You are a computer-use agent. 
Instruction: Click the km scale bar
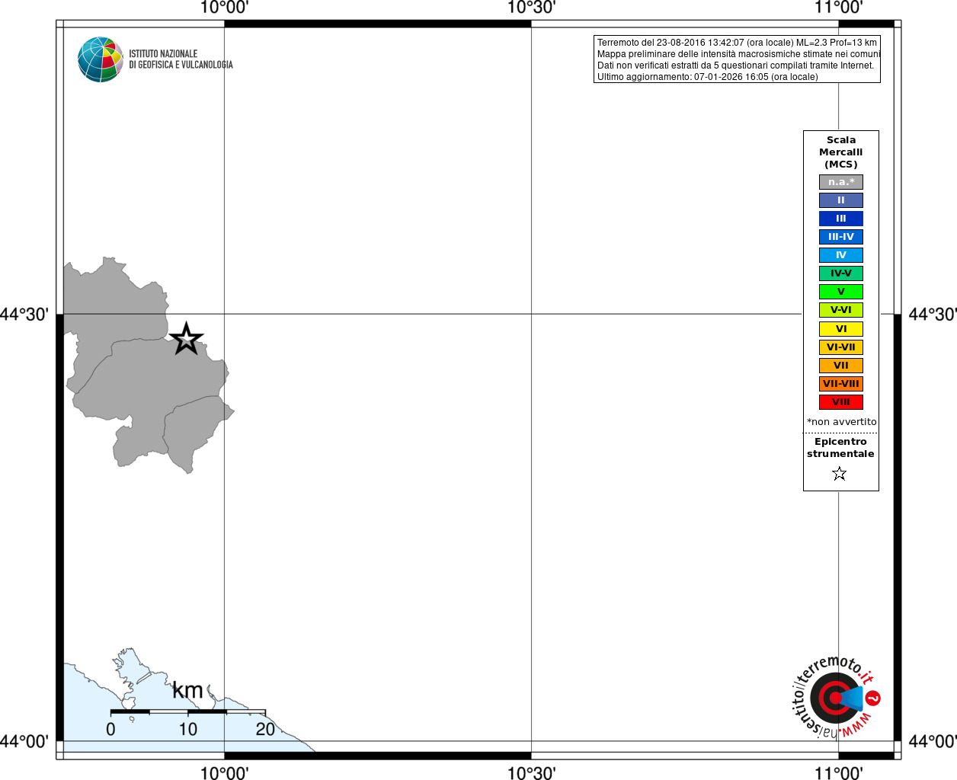click(188, 711)
